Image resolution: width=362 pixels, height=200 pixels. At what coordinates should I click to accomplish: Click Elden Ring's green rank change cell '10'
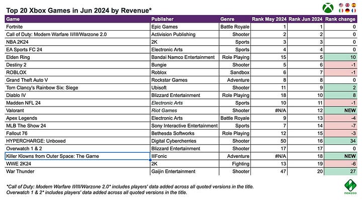coord(340,57)
